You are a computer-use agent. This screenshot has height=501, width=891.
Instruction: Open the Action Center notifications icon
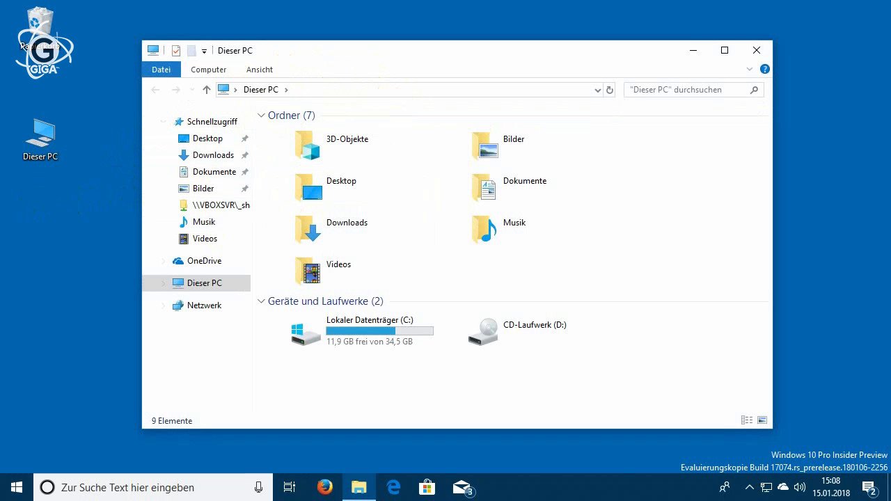[x=869, y=488]
